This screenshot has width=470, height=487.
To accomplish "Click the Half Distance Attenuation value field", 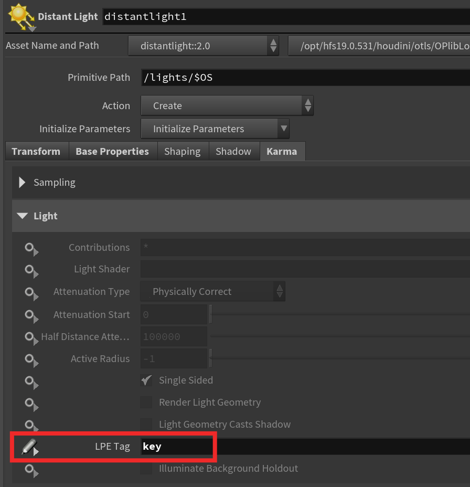I will 174,337.
